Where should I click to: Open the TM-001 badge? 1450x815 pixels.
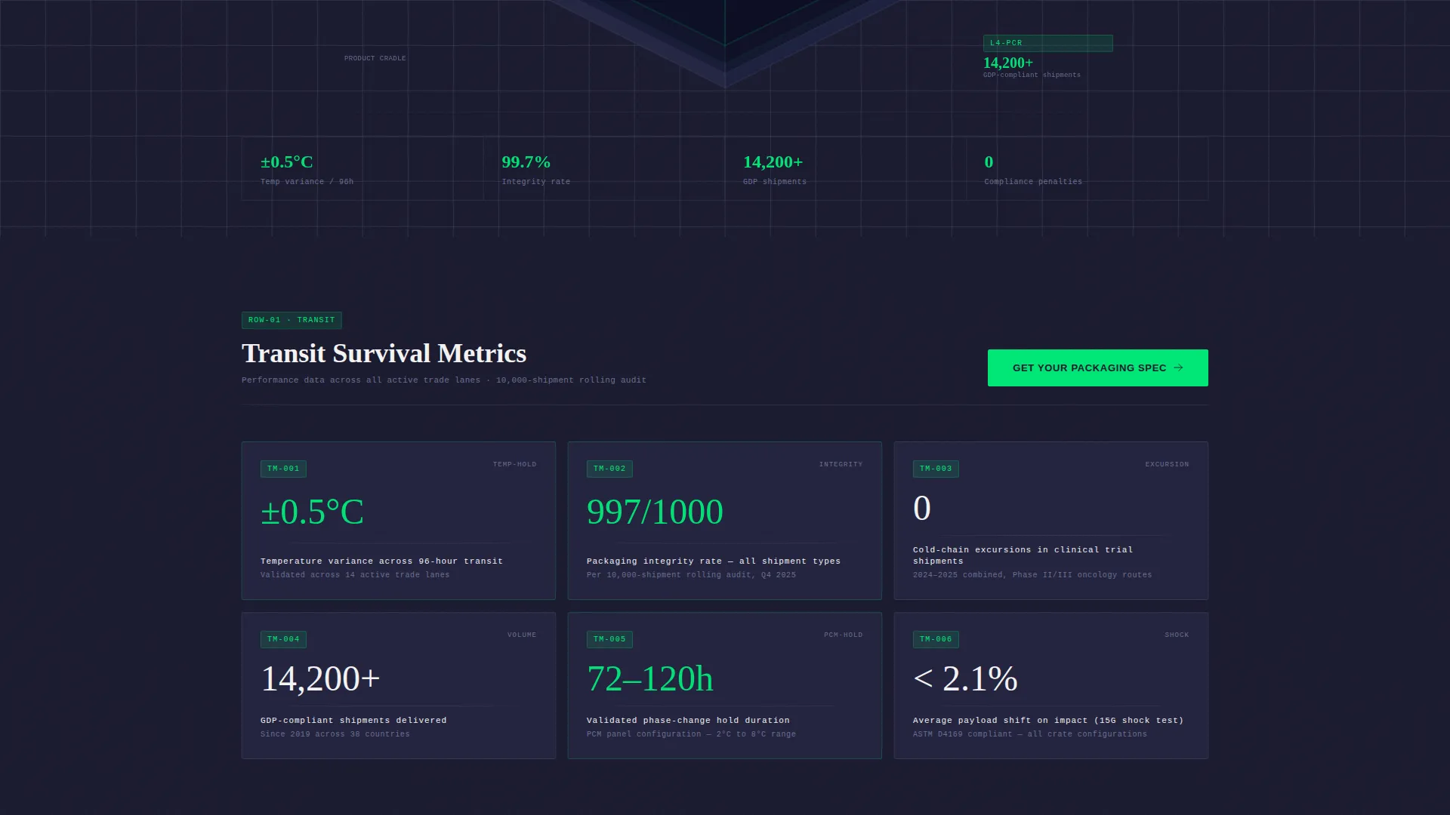(283, 469)
